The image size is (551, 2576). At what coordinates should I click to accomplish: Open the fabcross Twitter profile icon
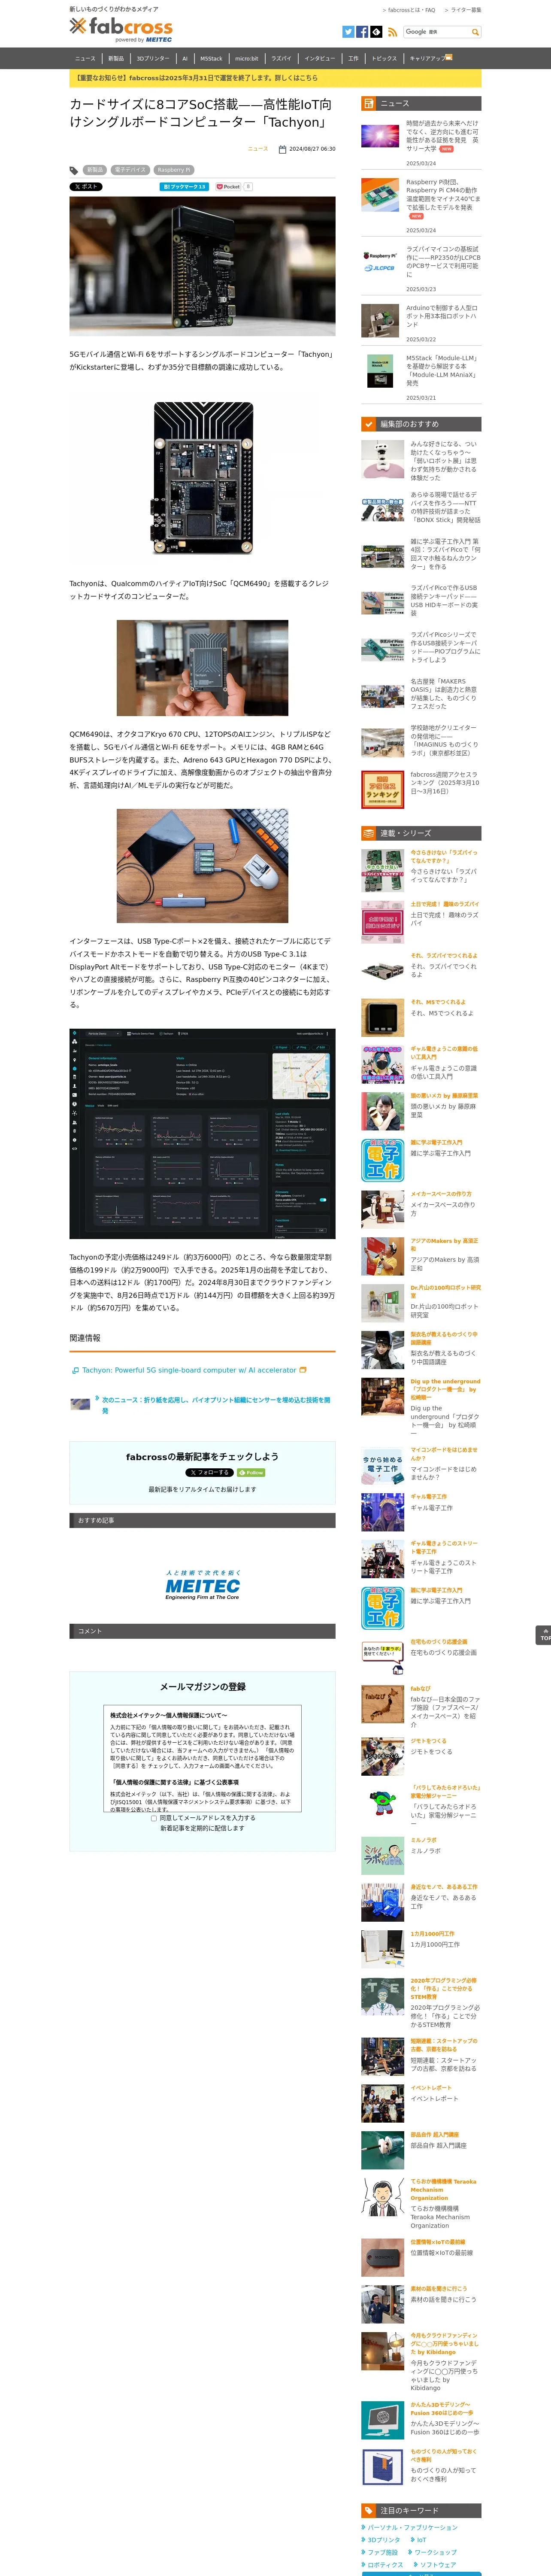tap(348, 32)
